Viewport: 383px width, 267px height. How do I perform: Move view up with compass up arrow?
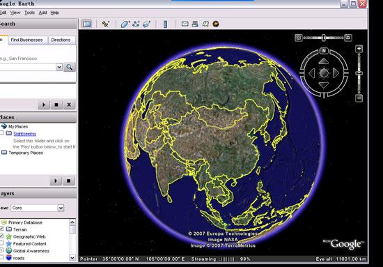point(324,61)
